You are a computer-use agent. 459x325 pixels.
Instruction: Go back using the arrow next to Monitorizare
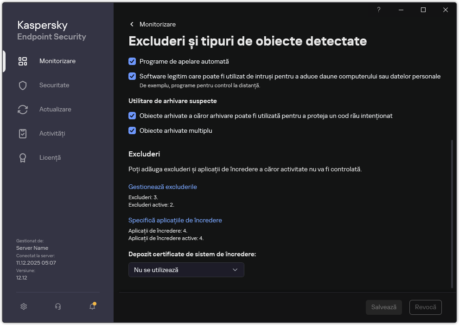tap(132, 24)
